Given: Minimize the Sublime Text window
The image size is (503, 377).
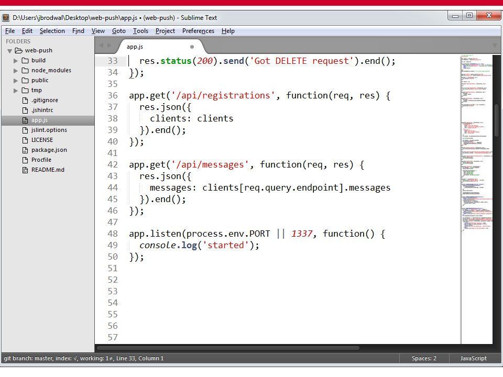Looking at the screenshot, I should click(x=455, y=16).
